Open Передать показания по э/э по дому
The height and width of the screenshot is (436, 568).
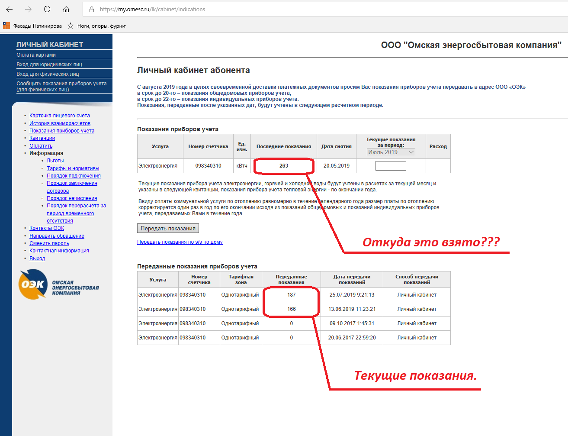pyautogui.click(x=180, y=242)
